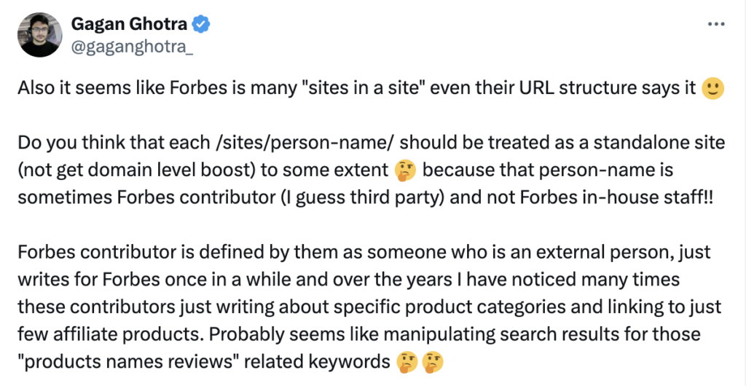Click the smiling emoji after "says it"
This screenshot has height=386, width=746.
pos(712,90)
